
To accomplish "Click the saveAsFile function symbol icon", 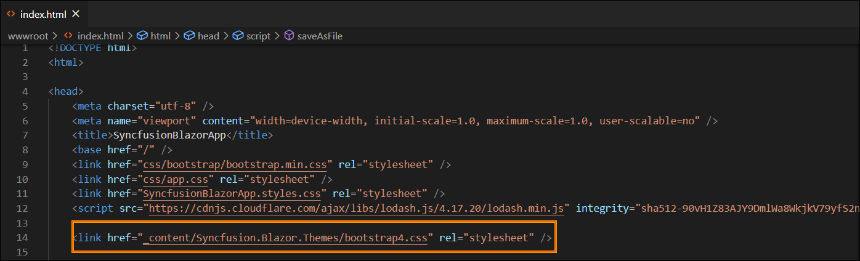I will point(290,36).
